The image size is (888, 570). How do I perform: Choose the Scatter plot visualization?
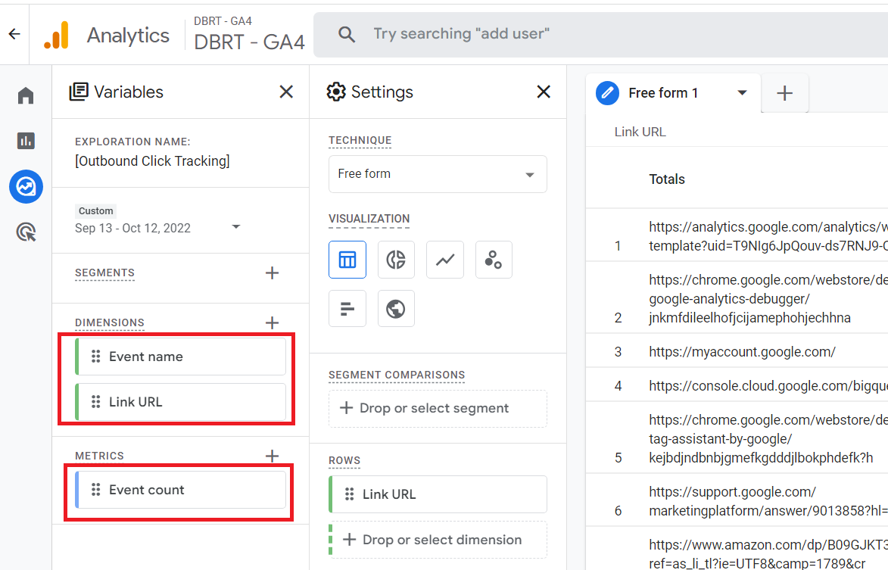point(494,260)
